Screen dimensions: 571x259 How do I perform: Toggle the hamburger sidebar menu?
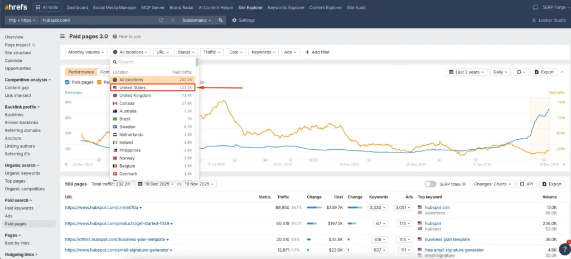(x=62, y=36)
